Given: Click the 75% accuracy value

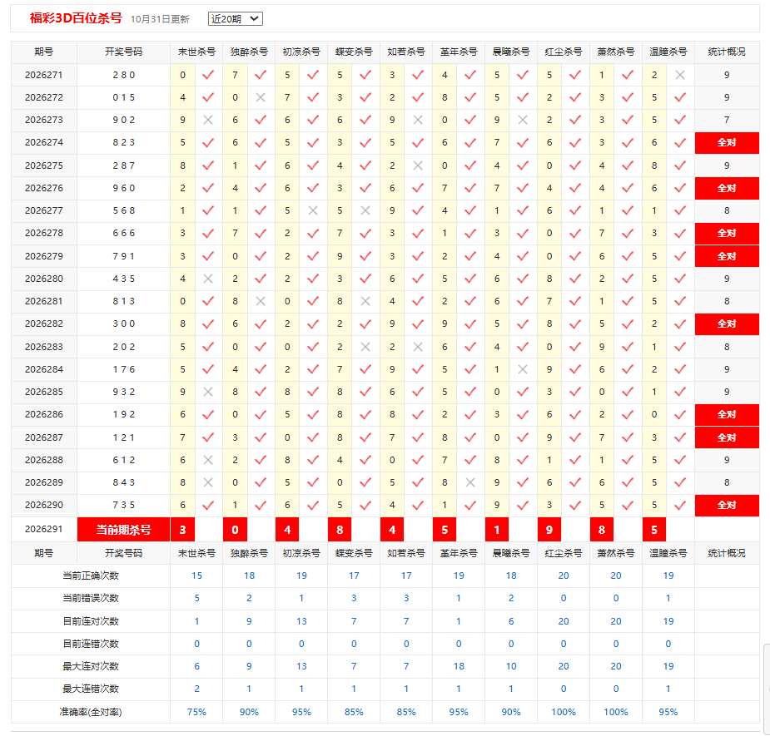Looking at the screenshot, I should [196, 713].
